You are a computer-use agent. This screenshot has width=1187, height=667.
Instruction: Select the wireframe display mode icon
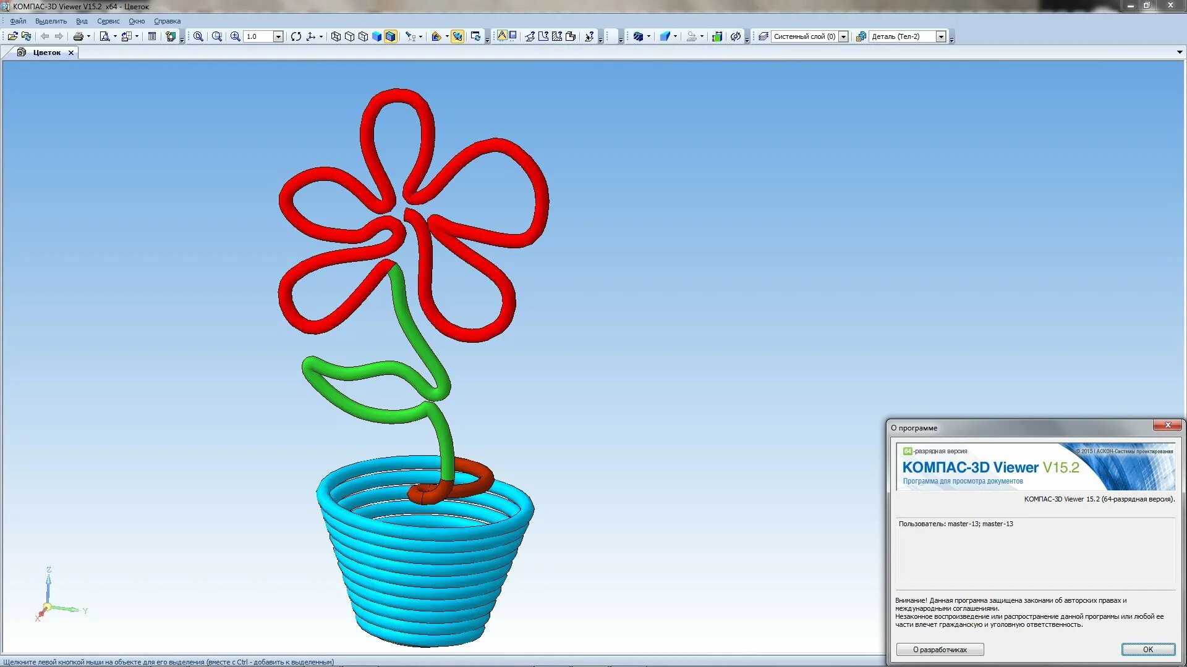point(336,36)
